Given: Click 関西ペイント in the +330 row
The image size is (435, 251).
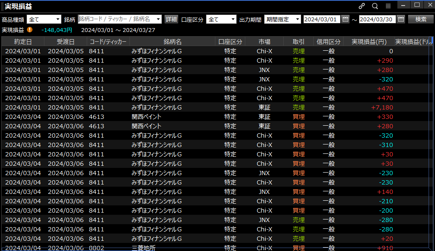Looking at the screenshot, I should pos(147,116).
